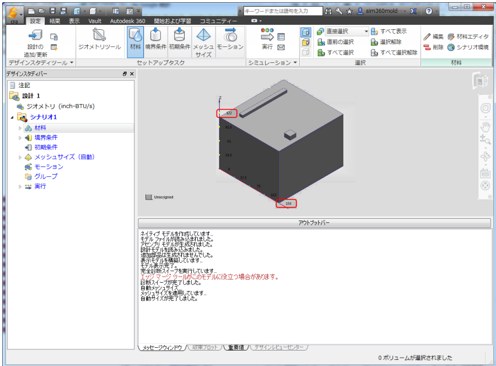The height and width of the screenshot is (366, 496).
Task: Open the sim360mold user account menu
Action: tap(381, 11)
